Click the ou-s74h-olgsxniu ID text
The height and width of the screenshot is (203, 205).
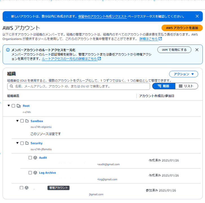click(x=41, y=127)
